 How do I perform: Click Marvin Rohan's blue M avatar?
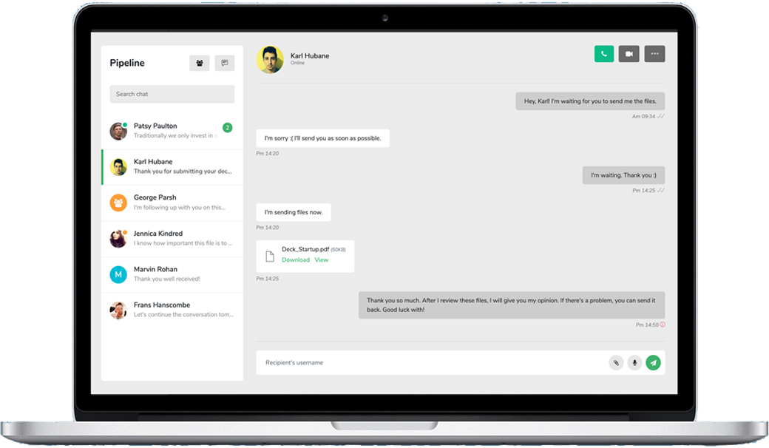118,274
